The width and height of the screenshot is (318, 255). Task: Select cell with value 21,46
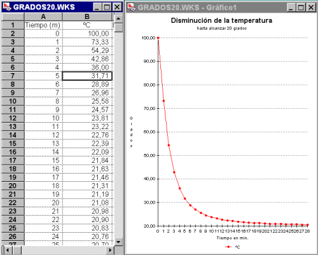(87, 177)
